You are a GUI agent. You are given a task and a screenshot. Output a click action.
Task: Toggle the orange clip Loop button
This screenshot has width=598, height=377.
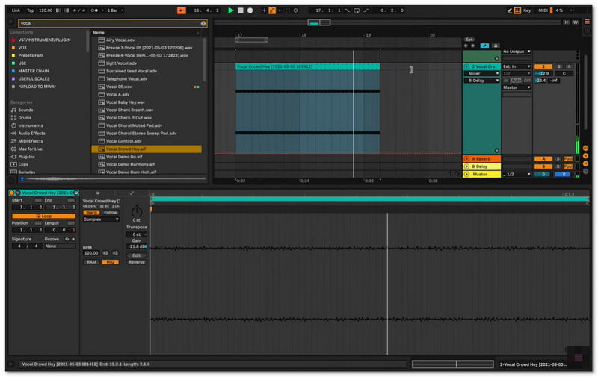point(43,216)
